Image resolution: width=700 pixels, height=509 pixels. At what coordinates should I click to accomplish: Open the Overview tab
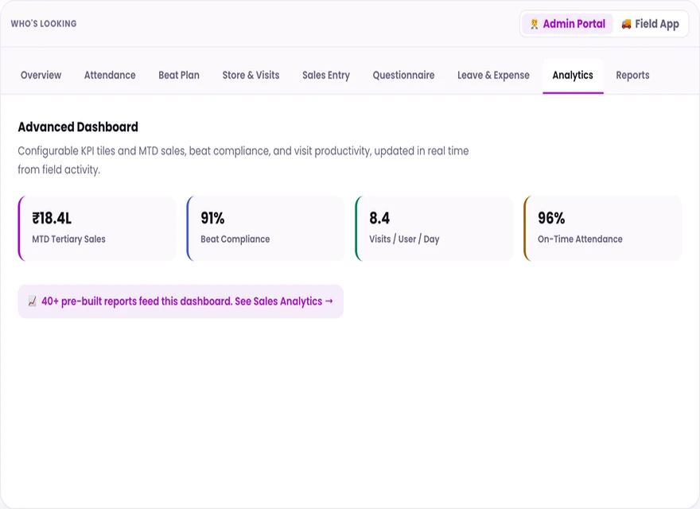tap(41, 75)
